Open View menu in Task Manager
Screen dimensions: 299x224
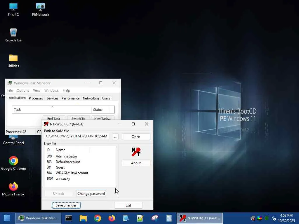tap(36, 90)
